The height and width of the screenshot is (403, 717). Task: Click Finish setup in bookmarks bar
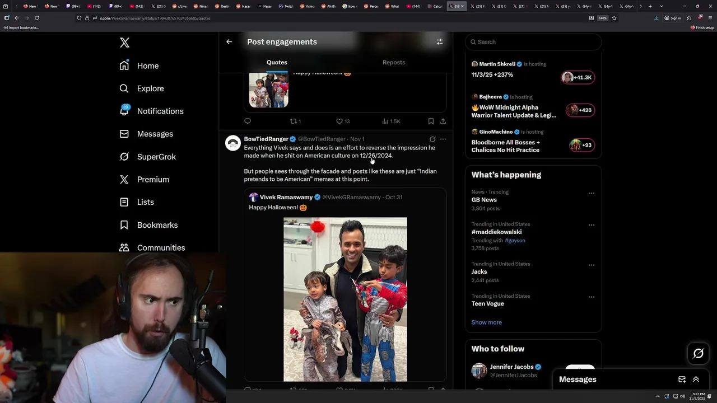702,27
